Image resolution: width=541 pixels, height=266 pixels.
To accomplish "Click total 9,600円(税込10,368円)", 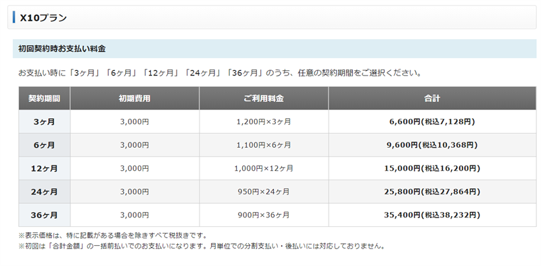I will point(432,145).
